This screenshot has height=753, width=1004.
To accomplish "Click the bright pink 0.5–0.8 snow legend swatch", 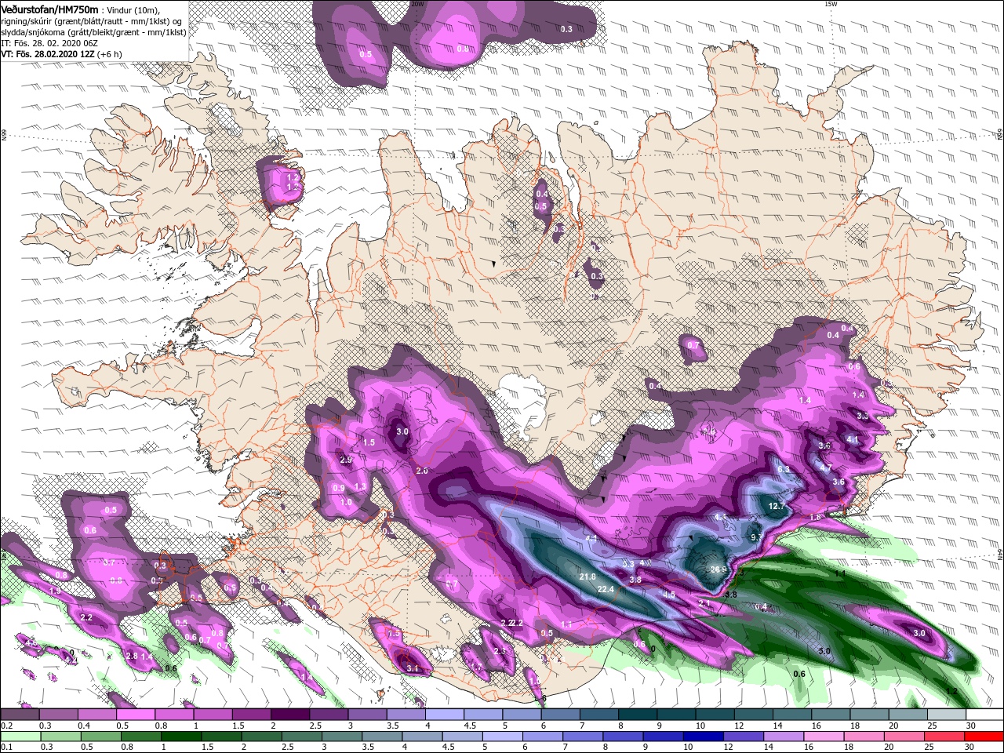I will tap(136, 715).
